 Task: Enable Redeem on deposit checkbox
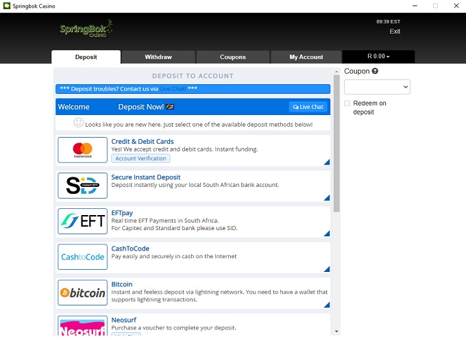click(347, 103)
